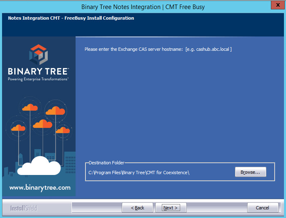
Task: Go back with the < Back button
Action: (137, 208)
